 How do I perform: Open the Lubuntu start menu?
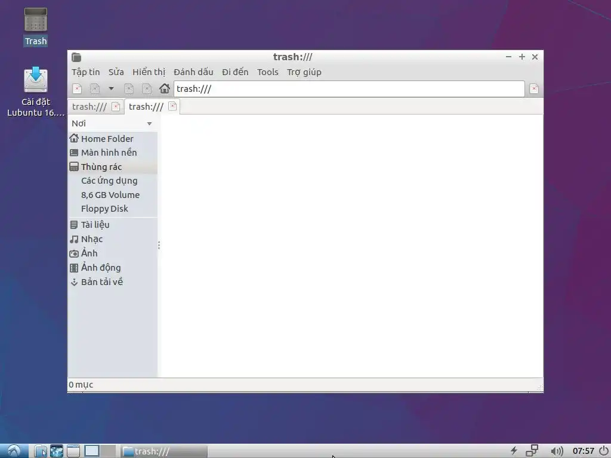[14, 451]
